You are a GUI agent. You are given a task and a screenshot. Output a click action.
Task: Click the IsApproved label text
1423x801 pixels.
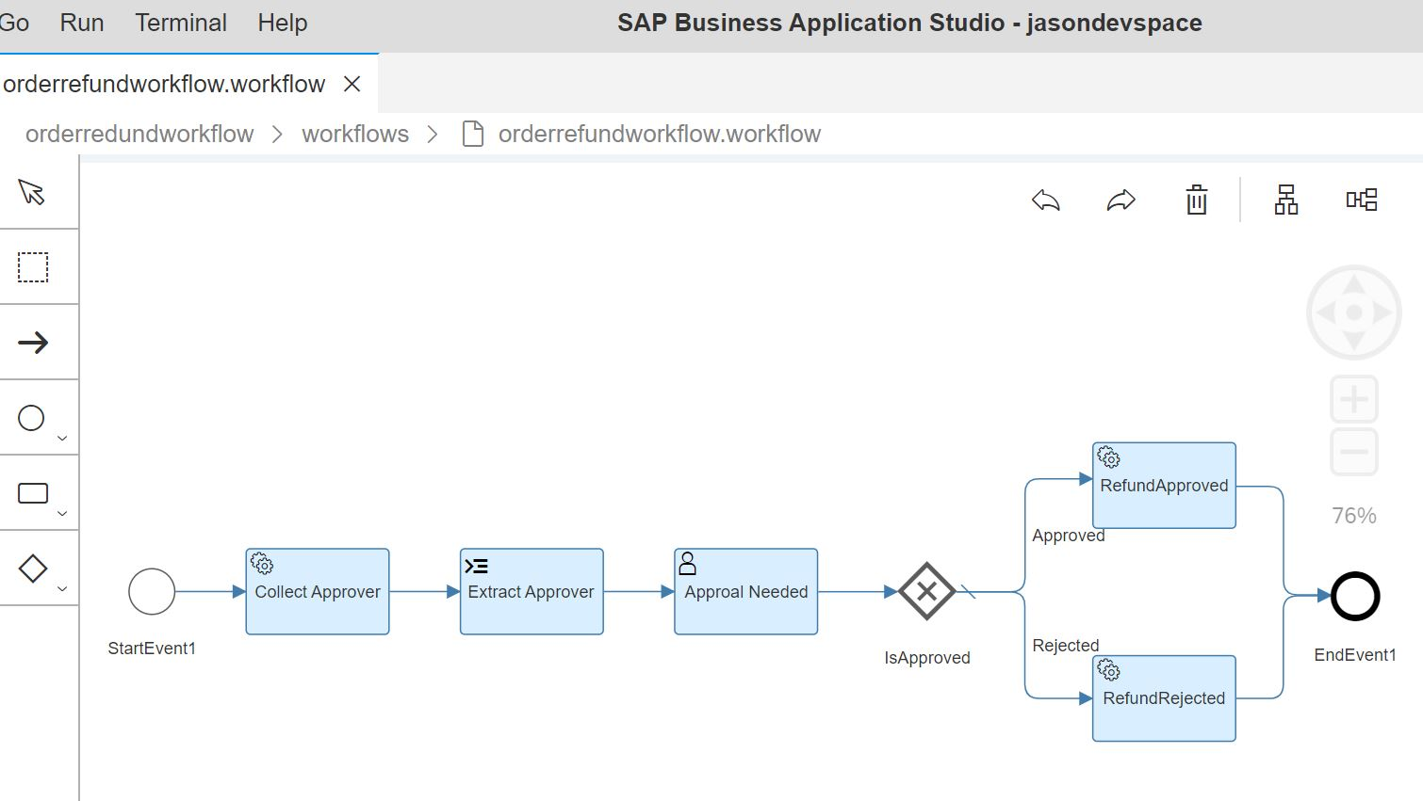point(927,658)
